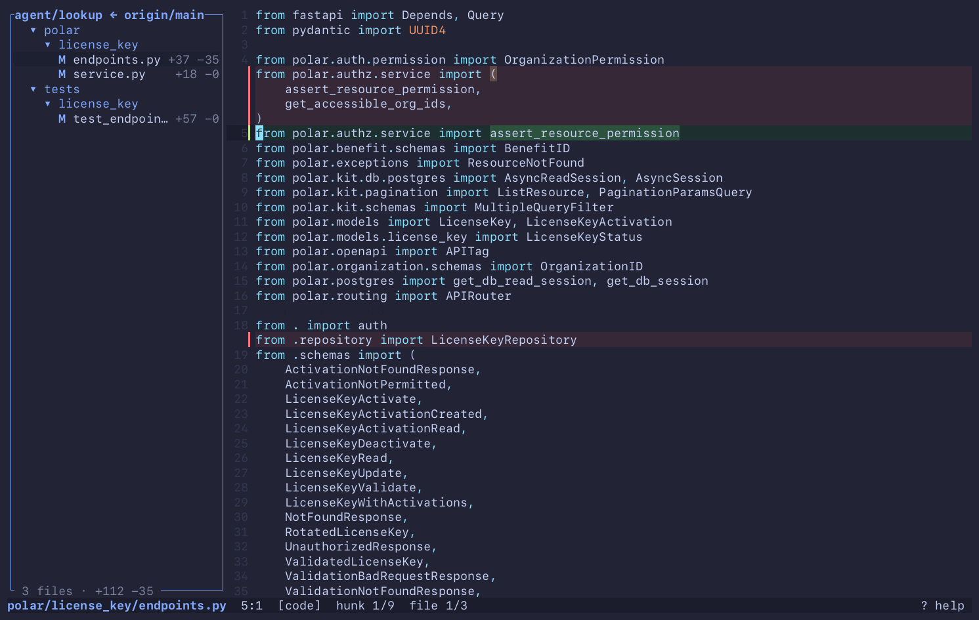Screen dimensions: 979x620
Task: Click the "file 1/3" status entry
Action: click(x=439, y=606)
